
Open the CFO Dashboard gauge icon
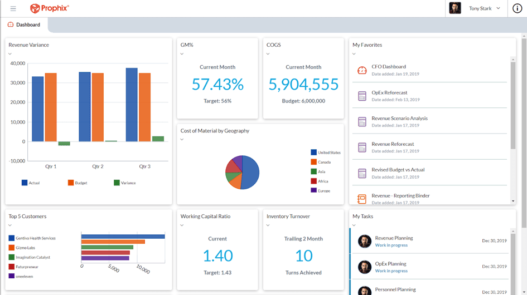[x=362, y=70]
